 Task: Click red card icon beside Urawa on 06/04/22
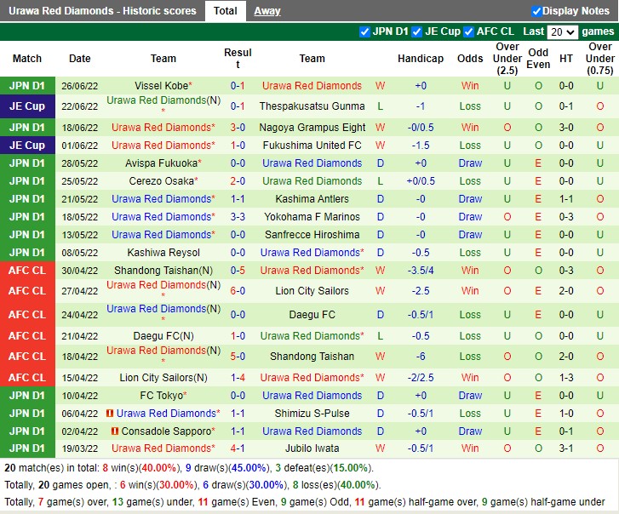pyautogui.click(x=111, y=414)
